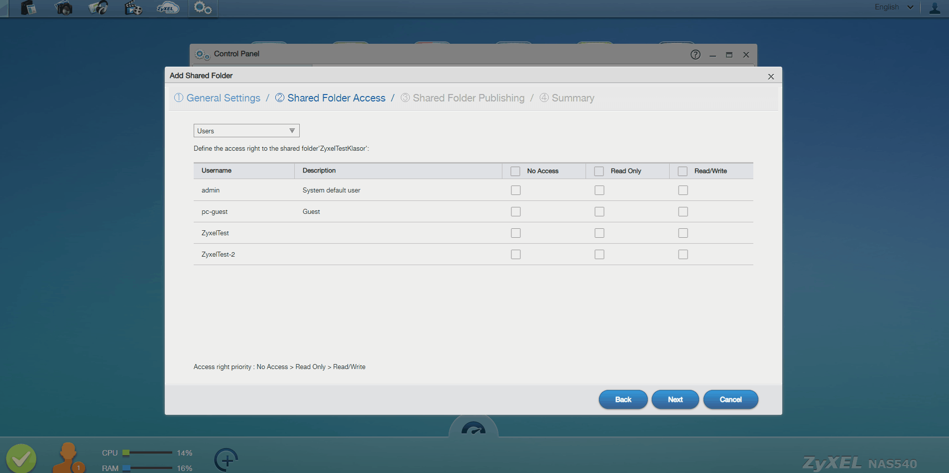The width and height of the screenshot is (949, 473).
Task: Click the dashboard gauge icon at bottom
Action: pyautogui.click(x=474, y=429)
